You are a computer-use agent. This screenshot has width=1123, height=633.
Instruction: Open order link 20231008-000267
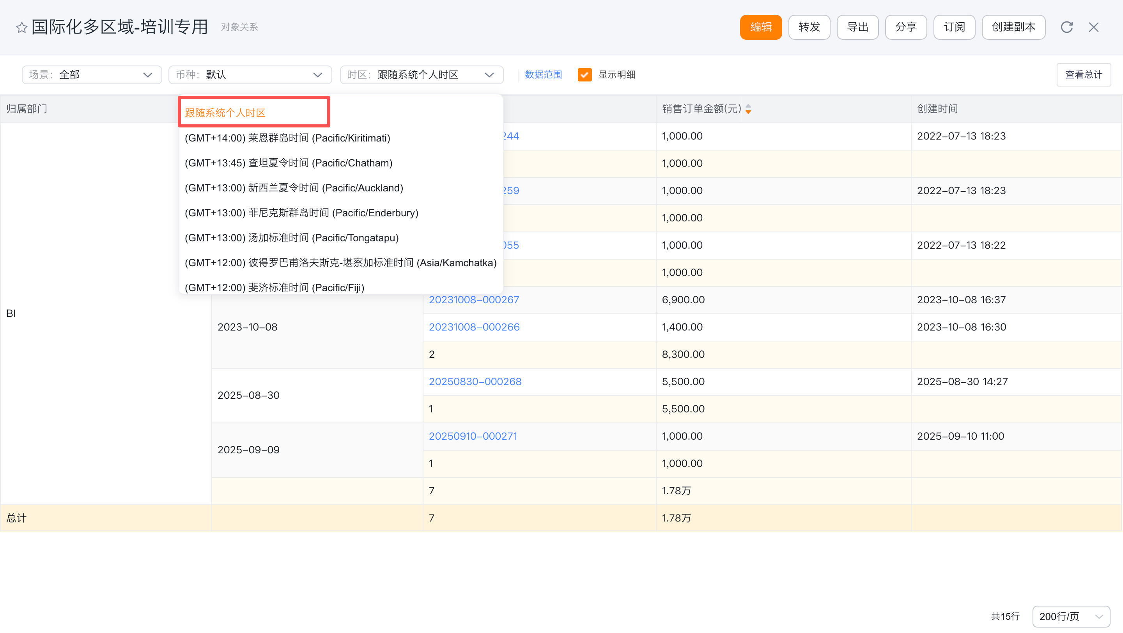474,300
